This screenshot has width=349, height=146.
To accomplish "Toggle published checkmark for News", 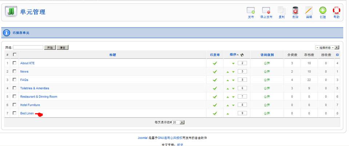I will click(215, 72).
